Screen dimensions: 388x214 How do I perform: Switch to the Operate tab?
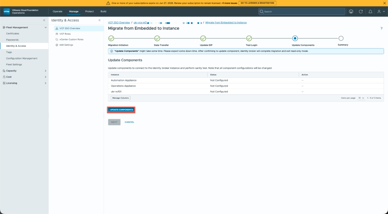click(58, 11)
